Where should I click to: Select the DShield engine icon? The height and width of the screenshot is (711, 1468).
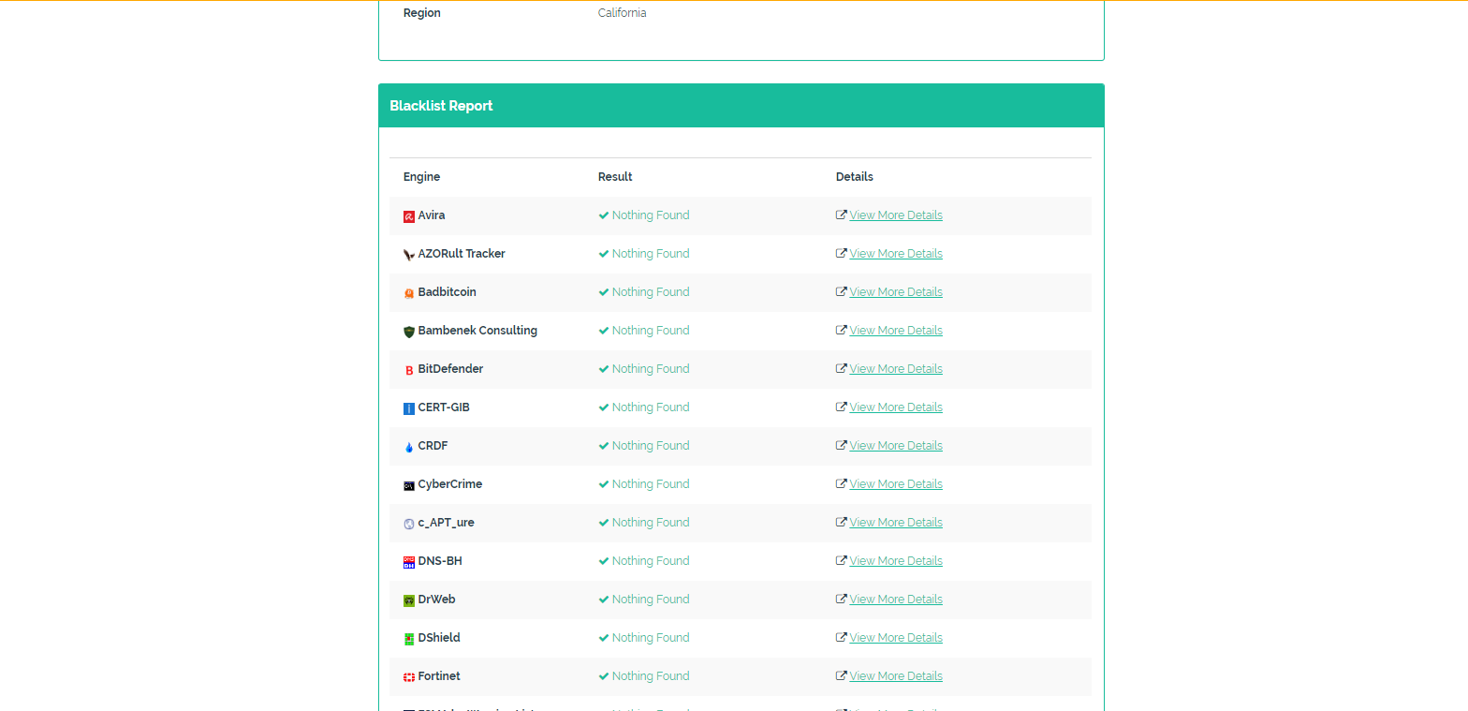click(409, 639)
